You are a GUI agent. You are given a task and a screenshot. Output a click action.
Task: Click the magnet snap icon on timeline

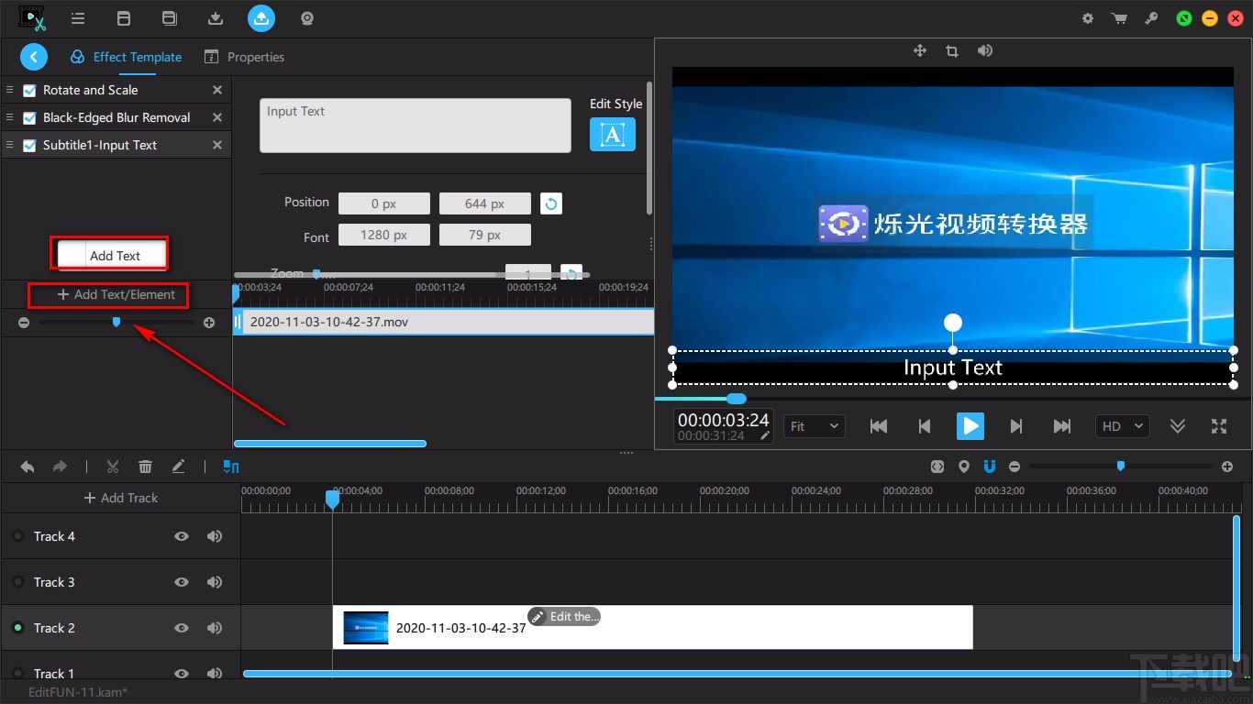[990, 467]
